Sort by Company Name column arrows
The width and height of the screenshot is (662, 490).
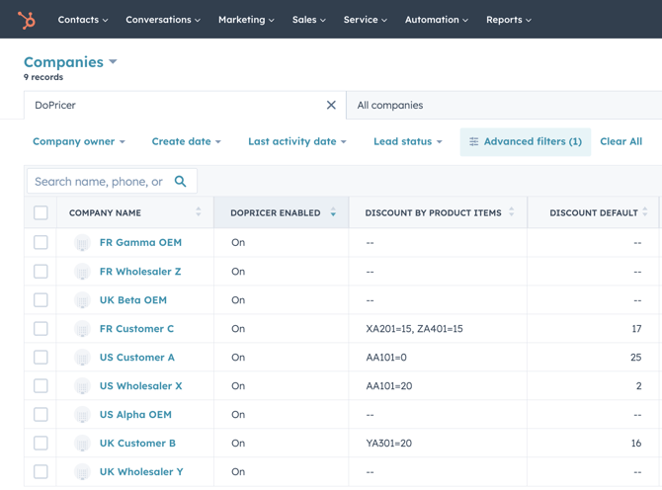pos(199,212)
